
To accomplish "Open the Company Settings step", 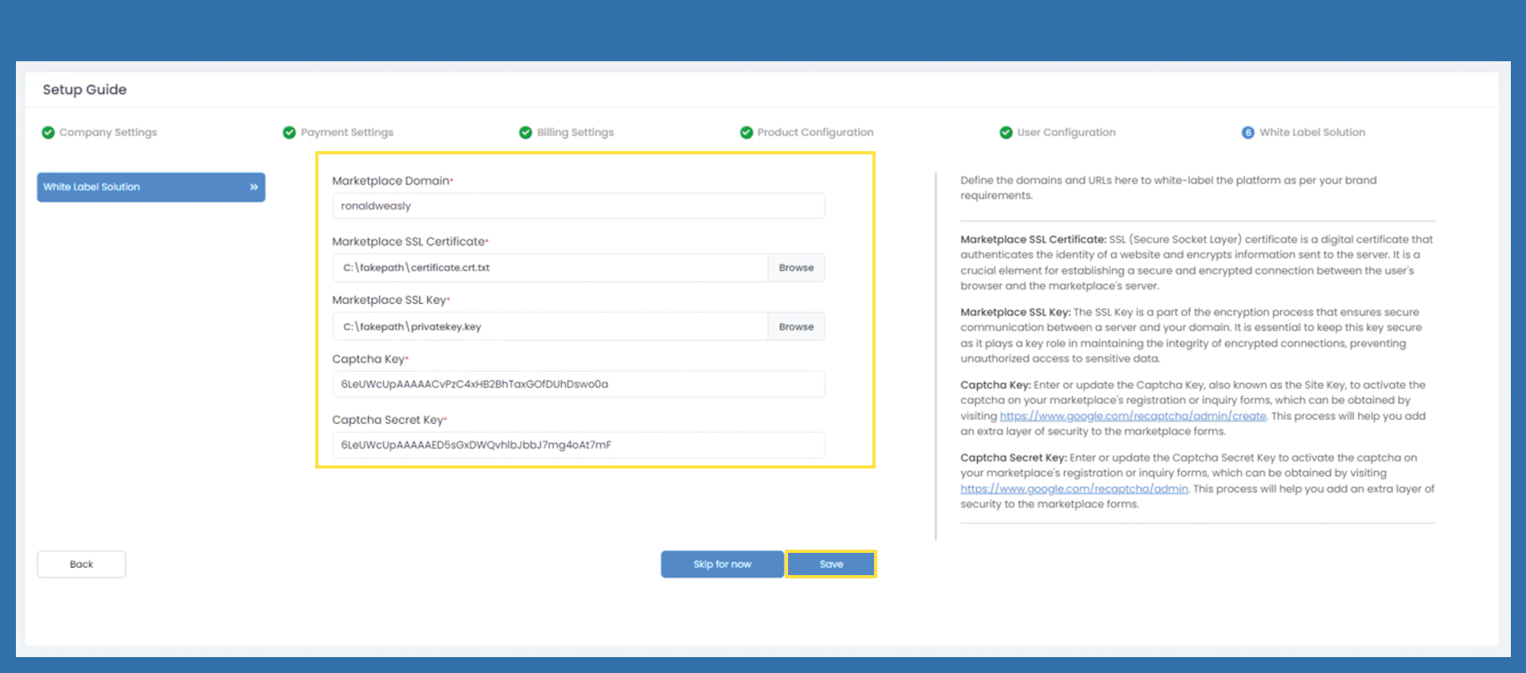I will point(107,133).
